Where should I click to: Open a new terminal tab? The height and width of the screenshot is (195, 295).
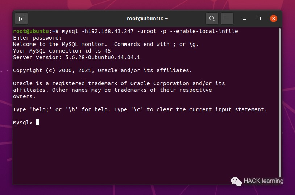tap(21, 18)
